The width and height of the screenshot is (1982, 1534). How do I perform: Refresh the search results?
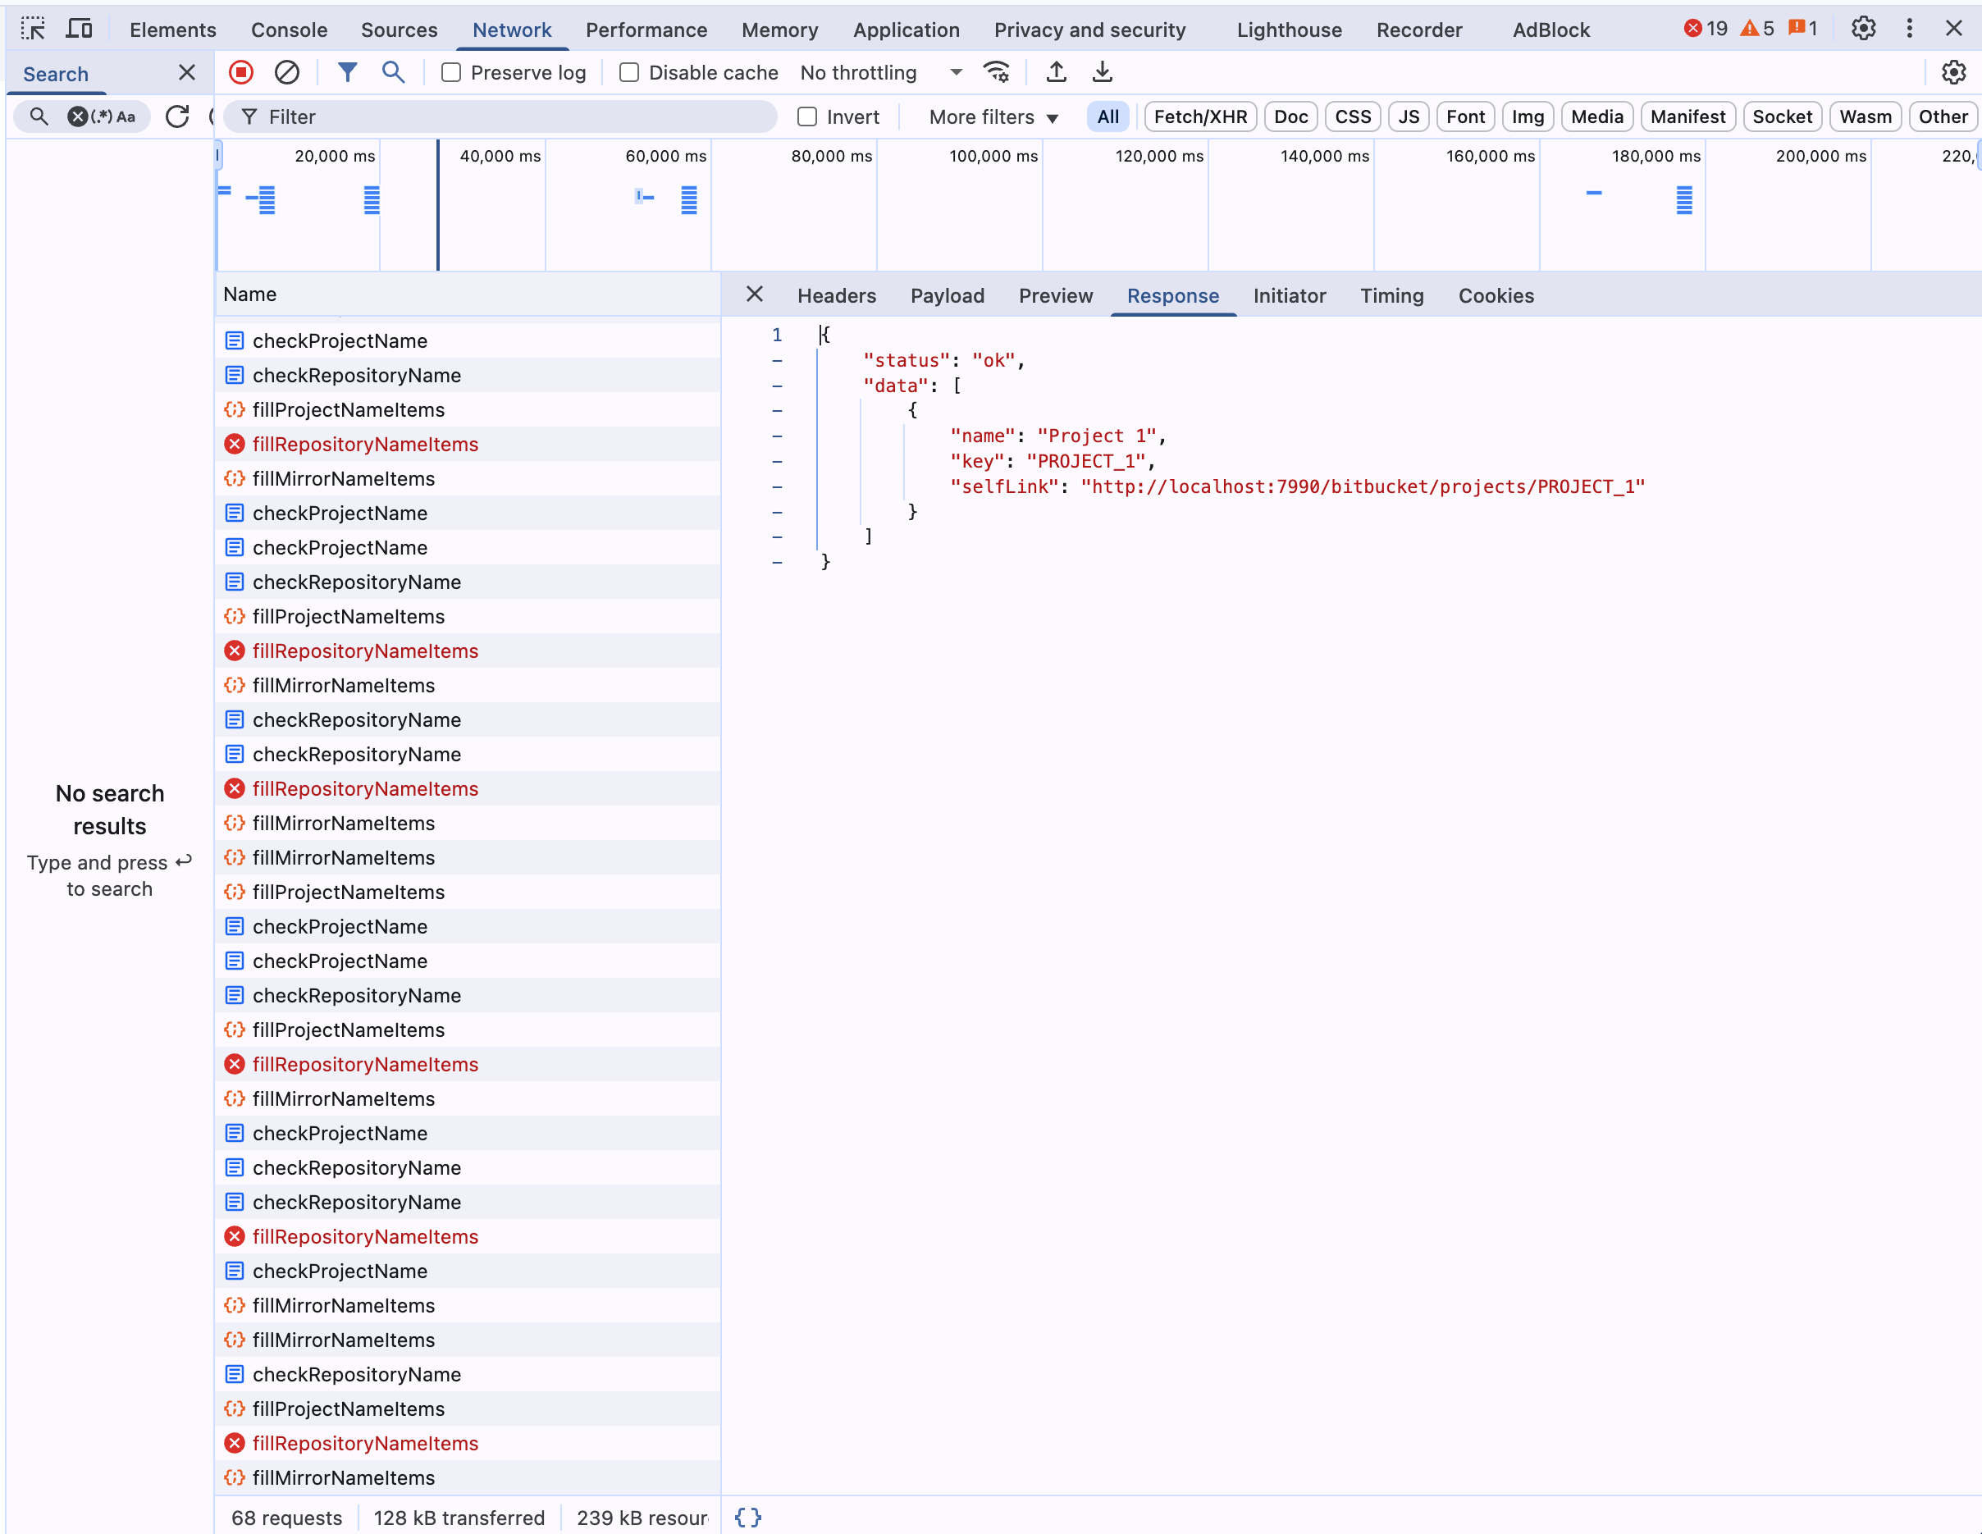(x=177, y=116)
